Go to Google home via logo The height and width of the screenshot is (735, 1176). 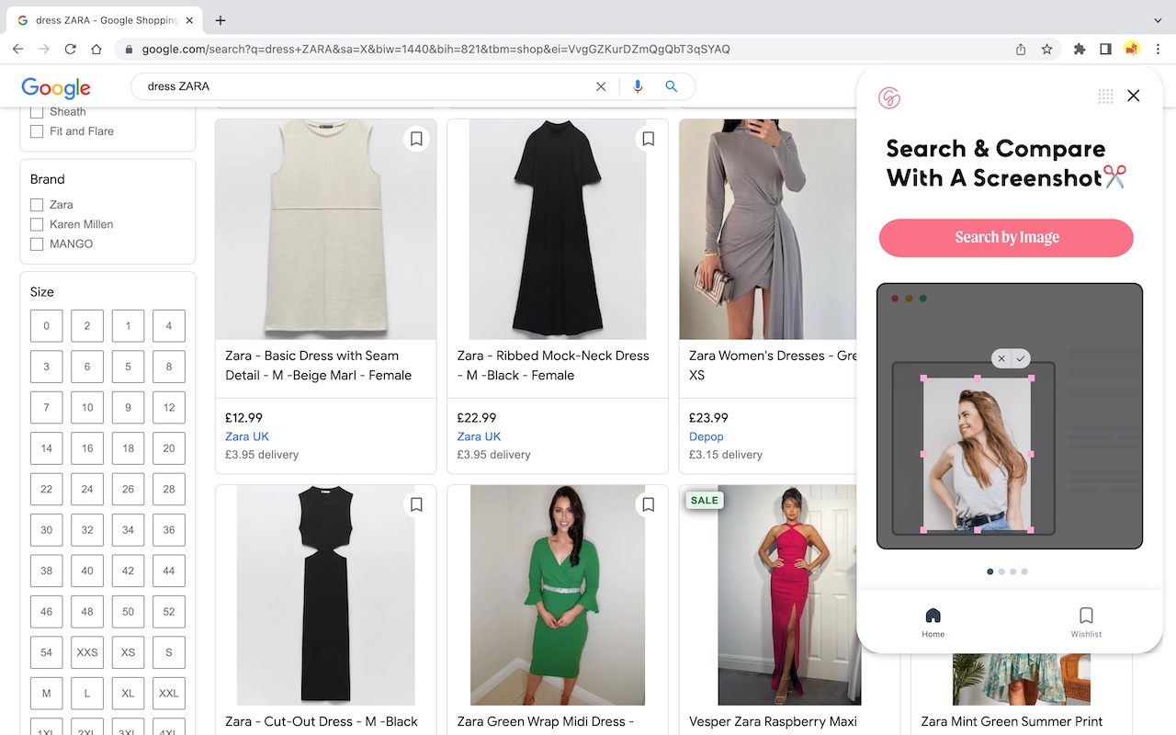click(56, 87)
